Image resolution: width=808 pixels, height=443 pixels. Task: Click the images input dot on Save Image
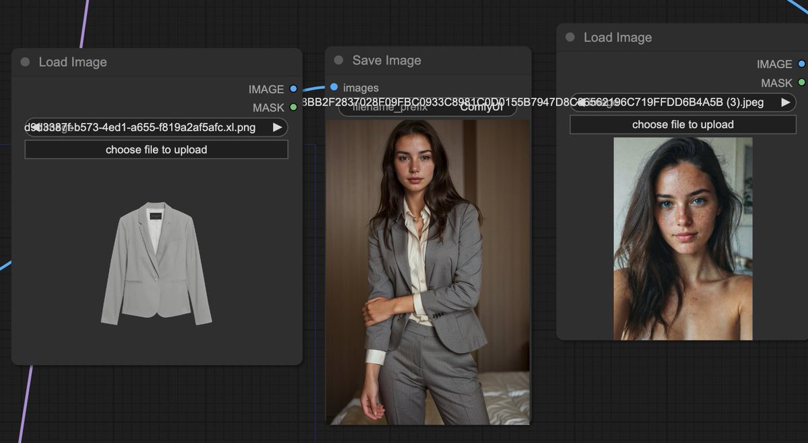334,87
